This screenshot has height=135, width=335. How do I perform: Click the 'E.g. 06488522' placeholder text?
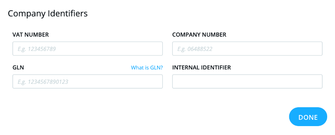195,49
